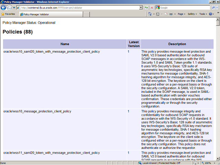Open the Safety menu
The width and height of the screenshot is (220, 165).
pos(192,14)
